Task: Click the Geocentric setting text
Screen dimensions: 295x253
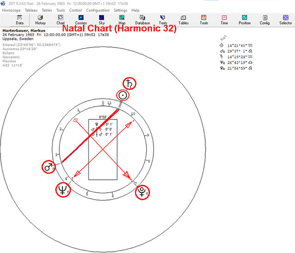Action: (x=11, y=57)
